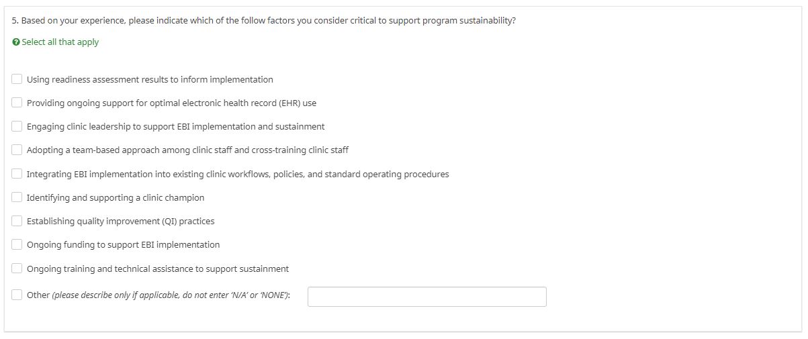Click the Other description text field
The width and height of the screenshot is (808, 339).
click(427, 297)
